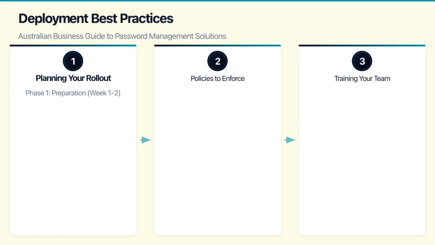Image resolution: width=435 pixels, height=245 pixels.
Task: Click the arrow between steps 2 and 3
Action: click(290, 140)
